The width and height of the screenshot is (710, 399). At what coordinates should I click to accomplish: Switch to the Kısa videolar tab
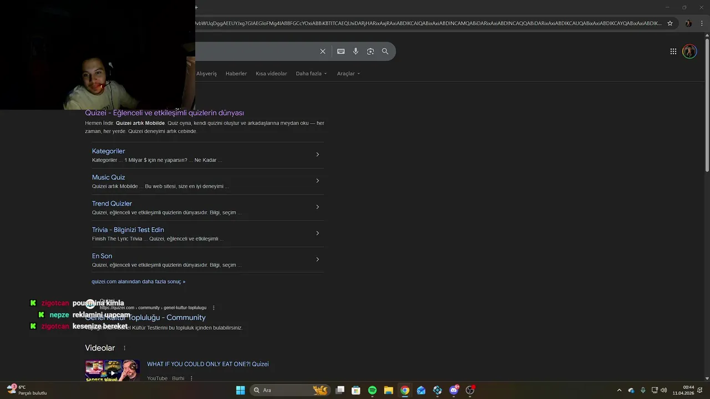271,74
